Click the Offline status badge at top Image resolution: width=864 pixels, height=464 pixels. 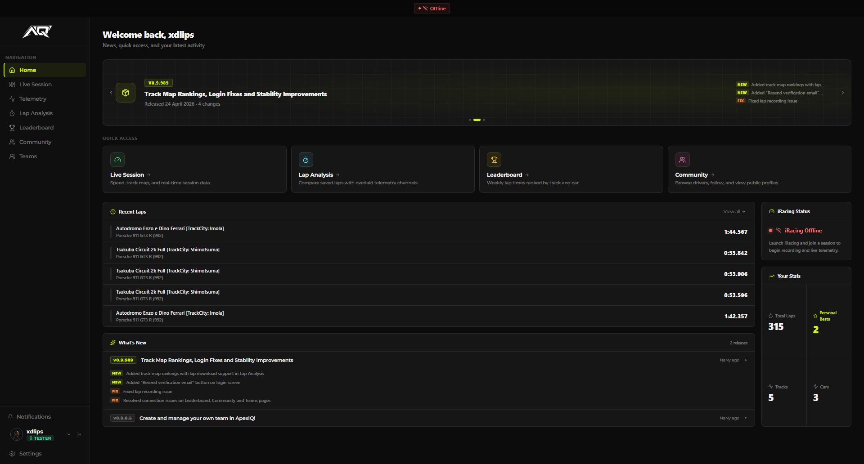tap(432, 9)
